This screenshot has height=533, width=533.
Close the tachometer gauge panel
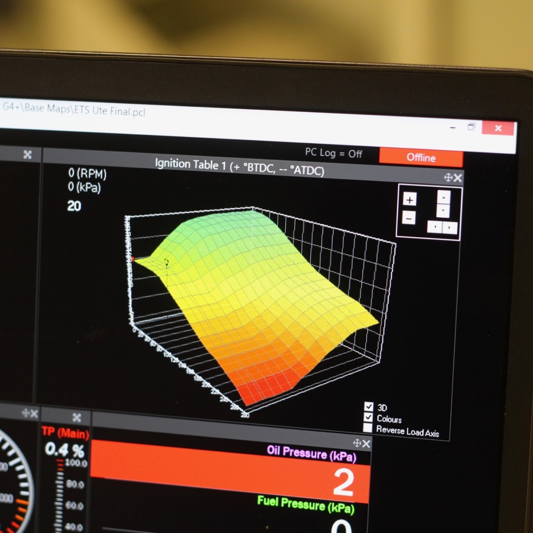point(34,414)
